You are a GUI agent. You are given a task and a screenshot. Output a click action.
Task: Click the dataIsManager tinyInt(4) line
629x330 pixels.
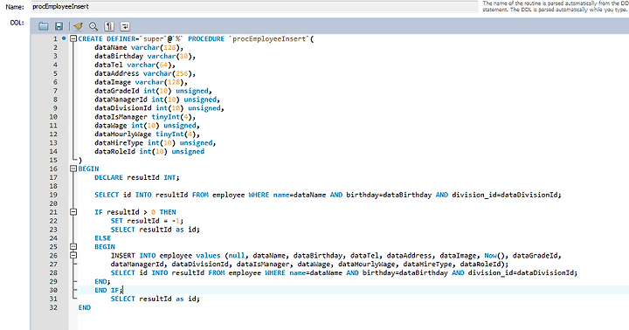point(145,117)
